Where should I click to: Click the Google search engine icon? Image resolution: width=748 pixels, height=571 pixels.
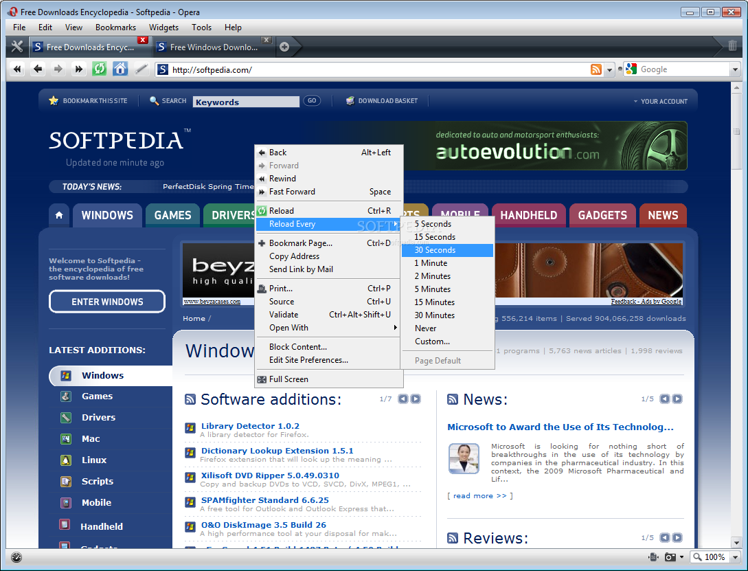coord(631,69)
